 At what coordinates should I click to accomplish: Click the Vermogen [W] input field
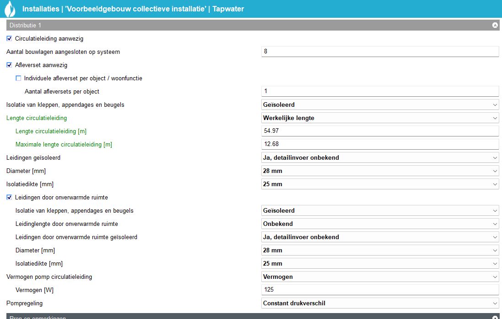(x=380, y=290)
